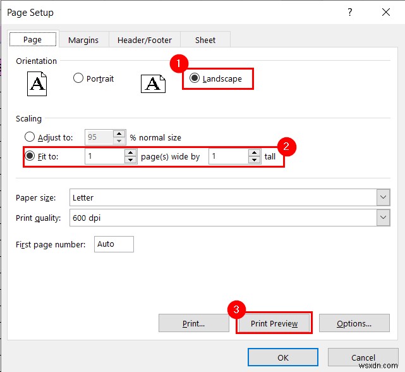The height and width of the screenshot is (372, 405).
Task: Click the portrait page icon
Action: point(37,84)
